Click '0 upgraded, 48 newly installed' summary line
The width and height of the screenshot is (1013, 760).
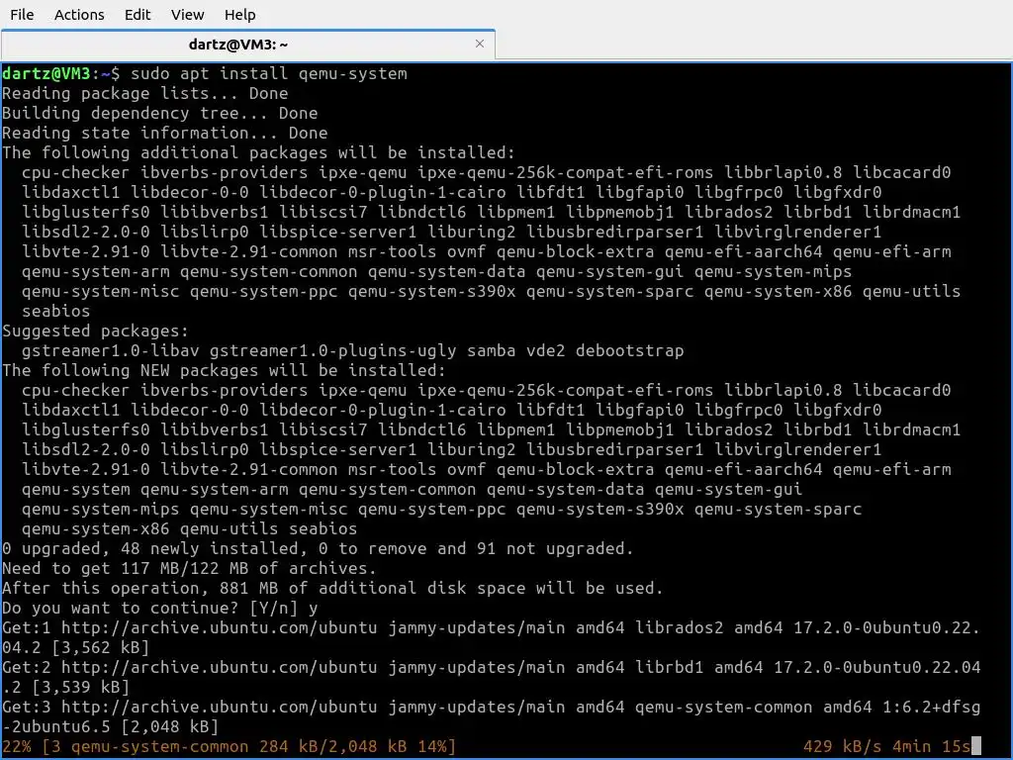point(318,548)
